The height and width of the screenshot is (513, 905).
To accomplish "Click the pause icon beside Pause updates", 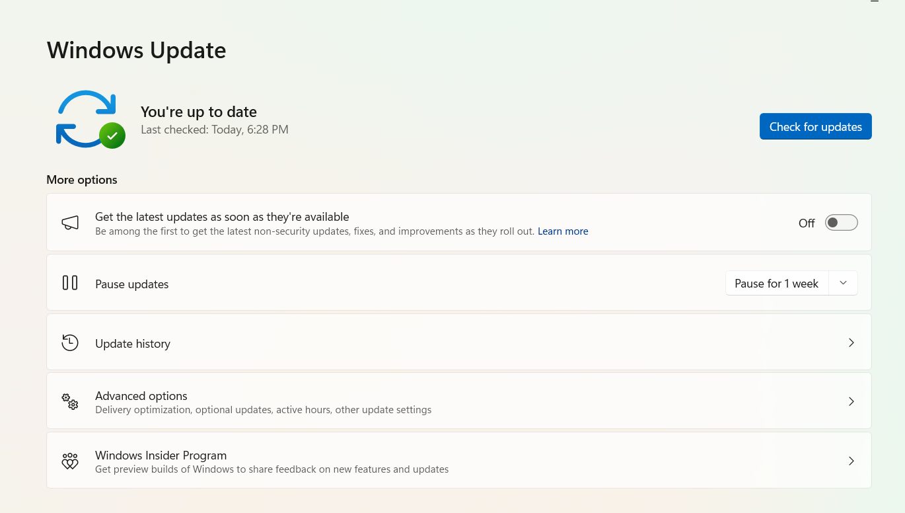I will click(70, 283).
